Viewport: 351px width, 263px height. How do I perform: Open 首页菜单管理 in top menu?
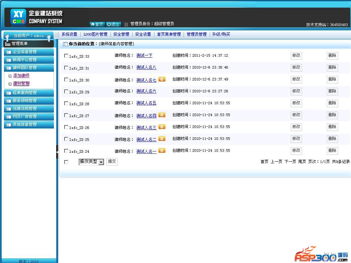tap(169, 34)
